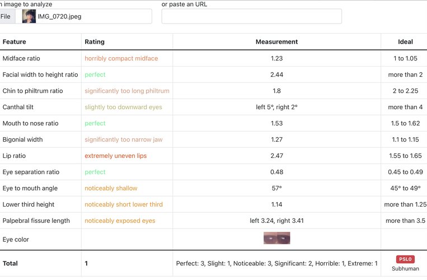Viewport: 427px width, 280px height.
Task: Select the Measurement column header
Action: click(x=276, y=41)
